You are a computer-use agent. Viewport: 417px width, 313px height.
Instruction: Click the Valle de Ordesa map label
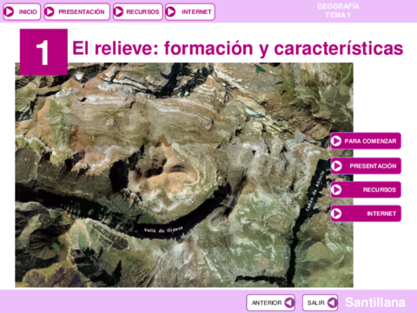point(163,230)
